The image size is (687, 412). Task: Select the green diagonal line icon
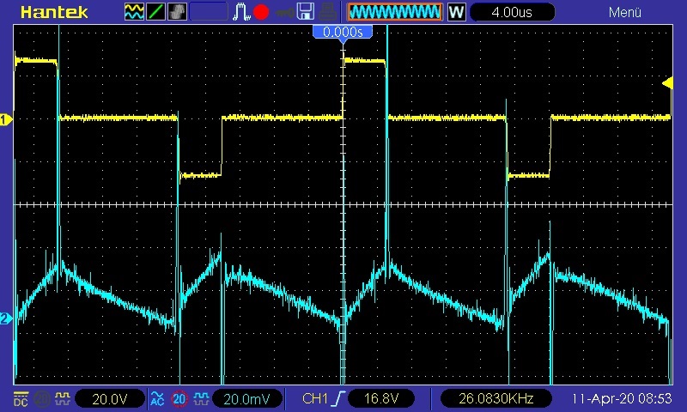pos(155,12)
